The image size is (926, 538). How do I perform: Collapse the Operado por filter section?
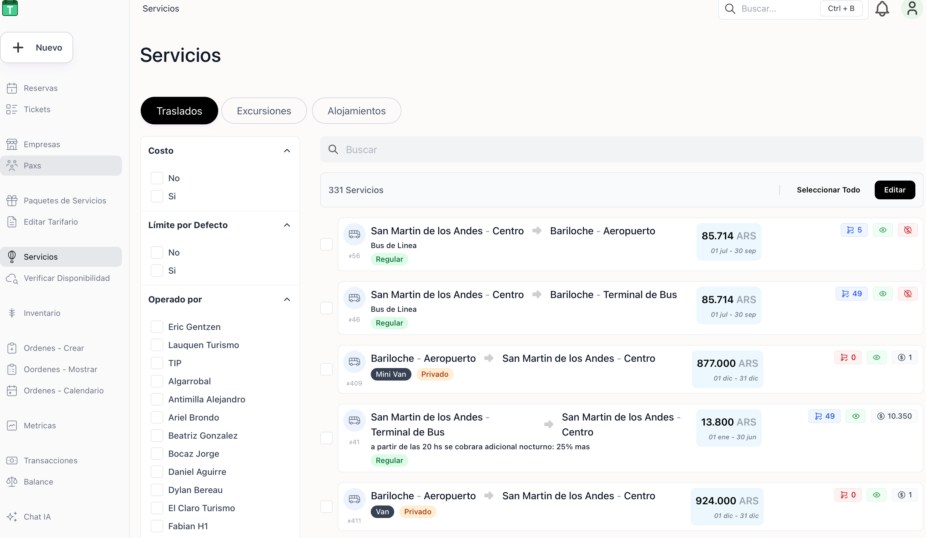click(x=287, y=299)
